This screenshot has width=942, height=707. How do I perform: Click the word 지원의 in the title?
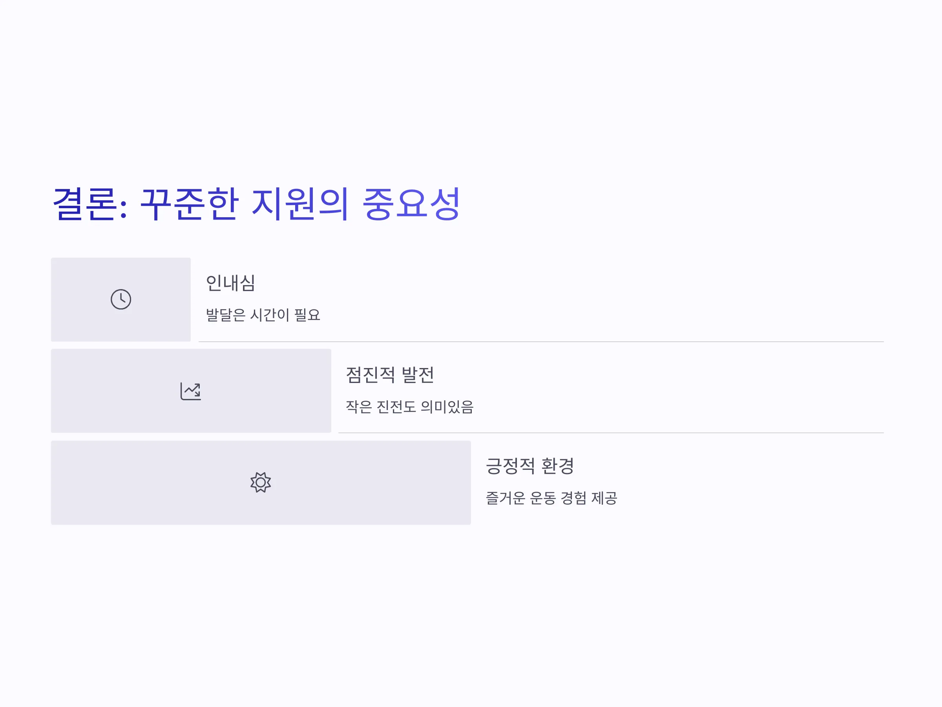click(300, 204)
